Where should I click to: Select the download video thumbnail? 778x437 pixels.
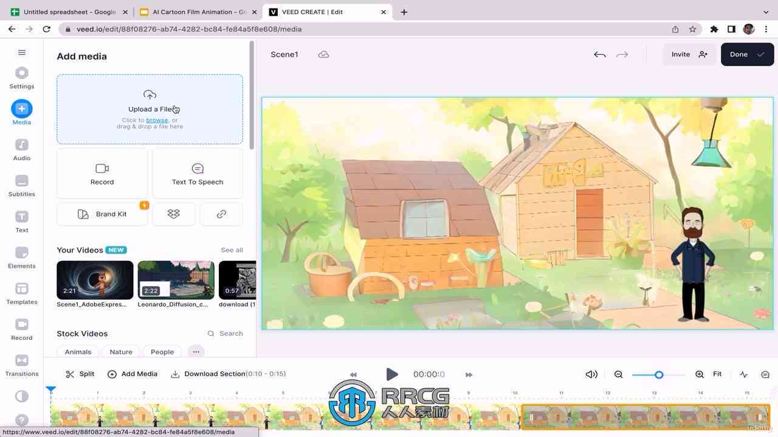click(x=238, y=280)
